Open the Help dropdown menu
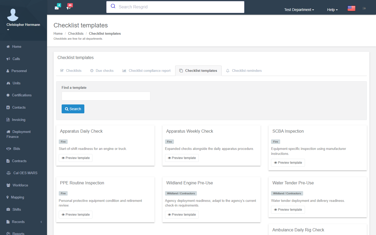 pyautogui.click(x=332, y=10)
